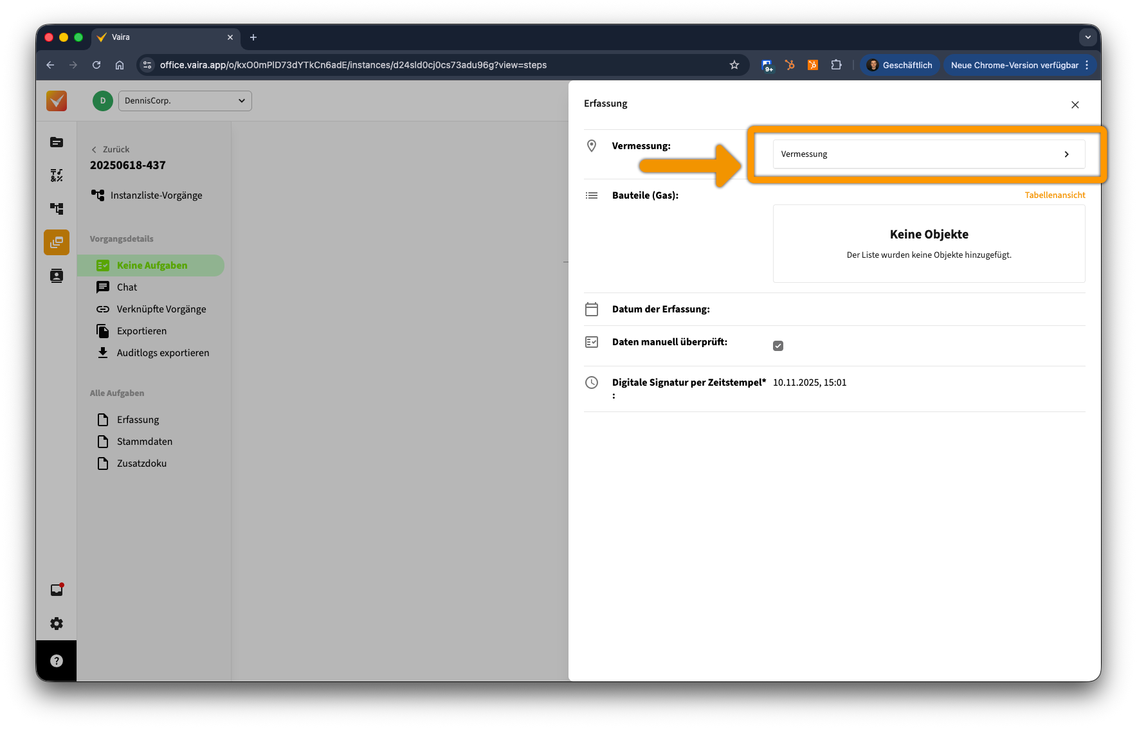Select the workflow tree icon in sidebar
Viewport: 1137px width, 729px height.
click(x=57, y=209)
